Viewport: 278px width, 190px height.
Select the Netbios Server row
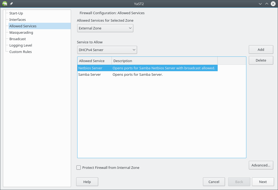147,68
